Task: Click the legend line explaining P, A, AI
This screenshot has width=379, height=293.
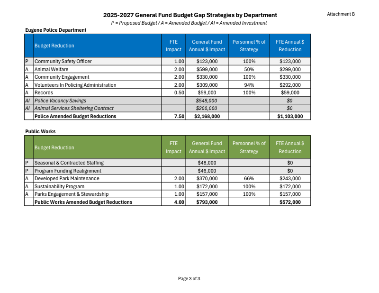Action: pos(189,23)
